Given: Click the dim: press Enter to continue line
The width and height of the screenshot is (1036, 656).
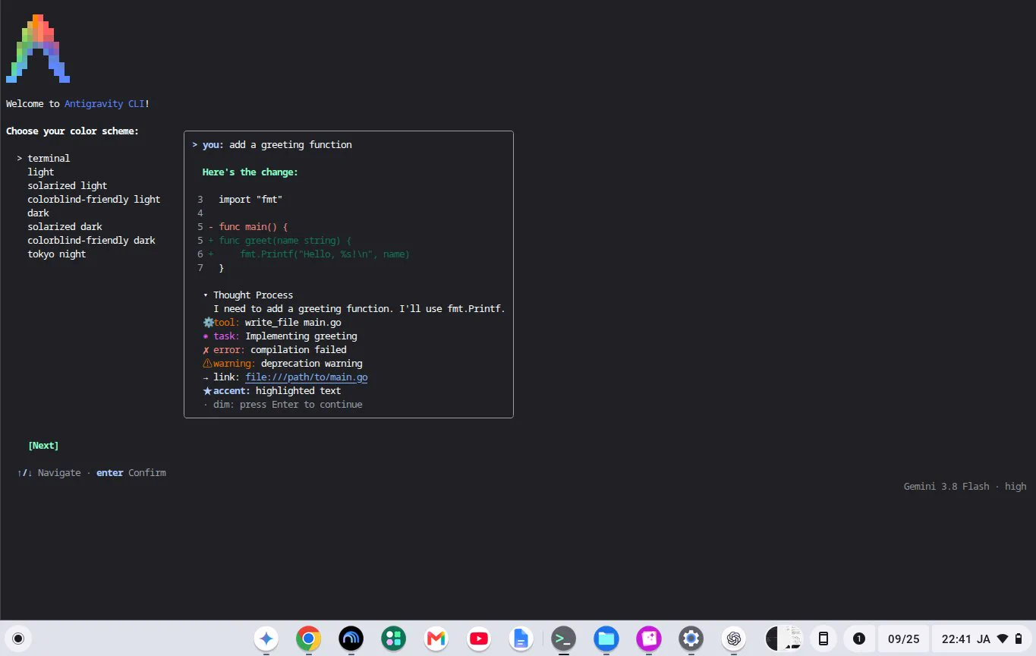Looking at the screenshot, I should 282,405.
